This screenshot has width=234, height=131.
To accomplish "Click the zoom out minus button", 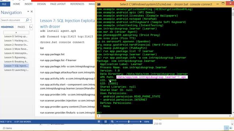I will click(x=117, y=122).
